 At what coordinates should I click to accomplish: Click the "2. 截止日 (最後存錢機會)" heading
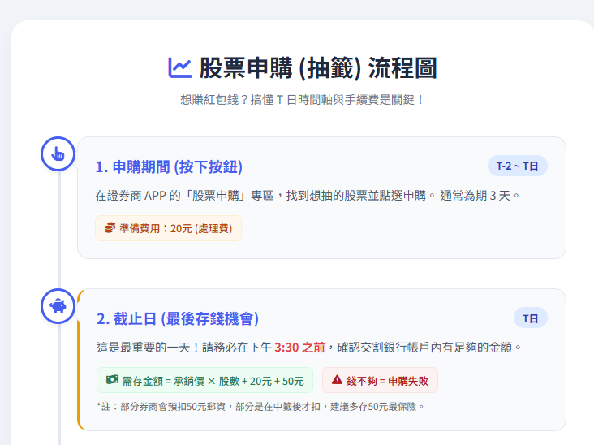click(178, 318)
